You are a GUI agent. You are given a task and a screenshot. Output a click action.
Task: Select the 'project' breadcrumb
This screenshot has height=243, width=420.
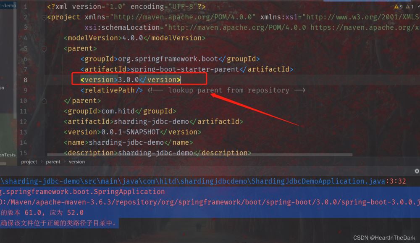click(x=29, y=161)
